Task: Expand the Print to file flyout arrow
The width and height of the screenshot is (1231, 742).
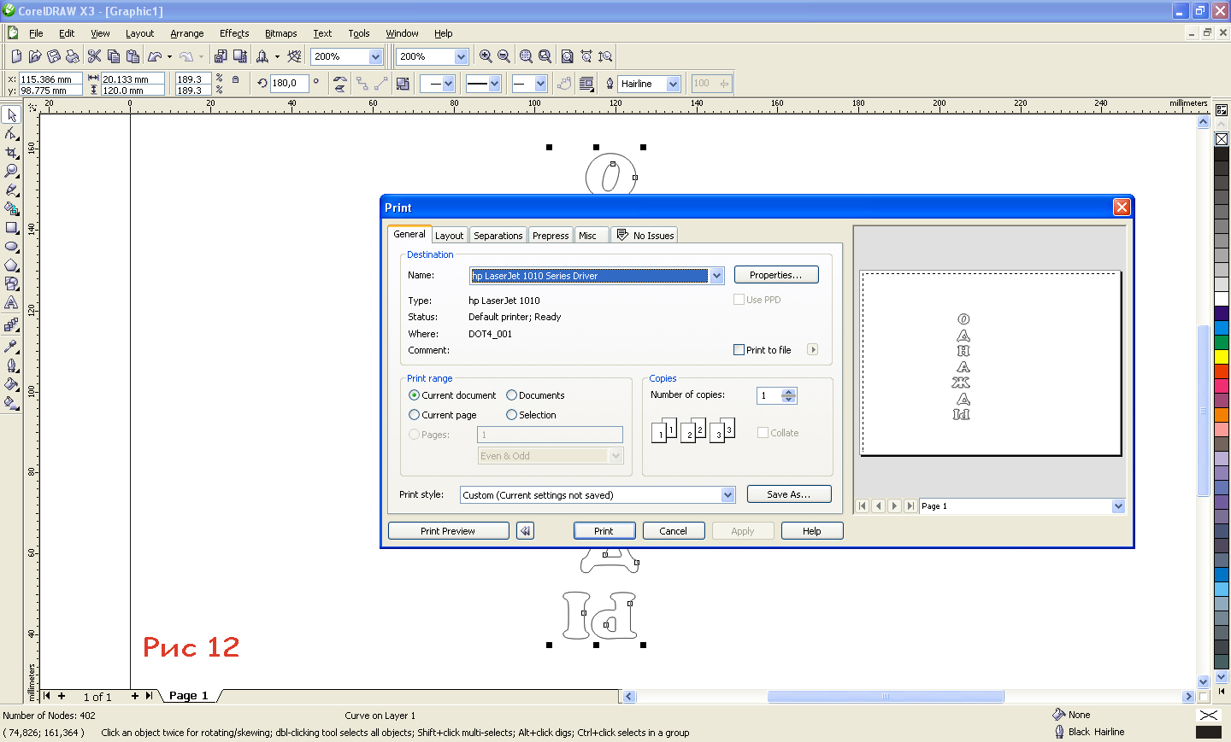Action: pos(813,350)
